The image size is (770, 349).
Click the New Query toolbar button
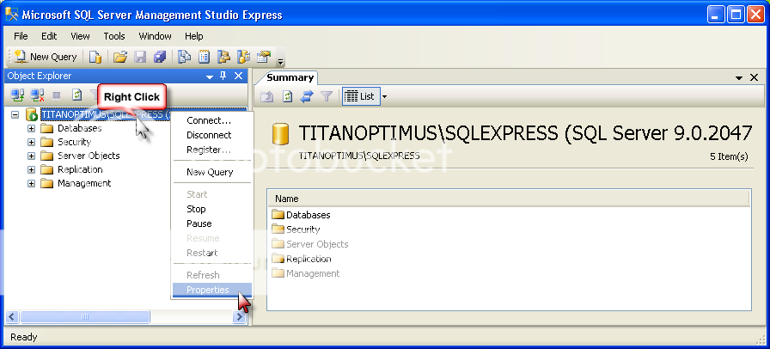tap(46, 57)
